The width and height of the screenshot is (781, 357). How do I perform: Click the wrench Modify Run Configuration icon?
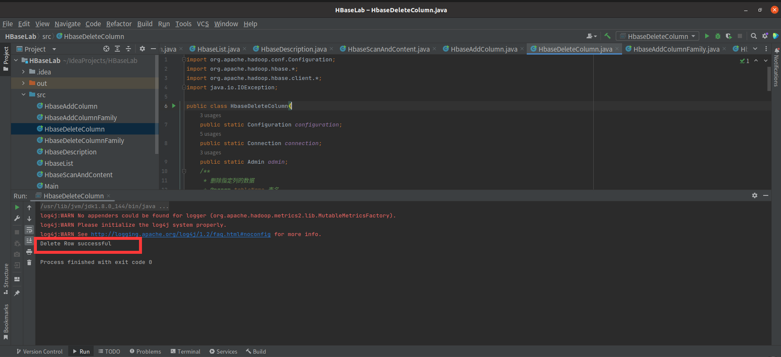click(x=17, y=218)
